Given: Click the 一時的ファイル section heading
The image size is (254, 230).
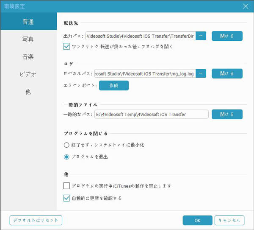Looking at the screenshot, I should point(80,105).
